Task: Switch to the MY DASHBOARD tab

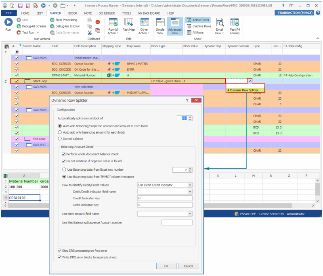Action: (149, 13)
